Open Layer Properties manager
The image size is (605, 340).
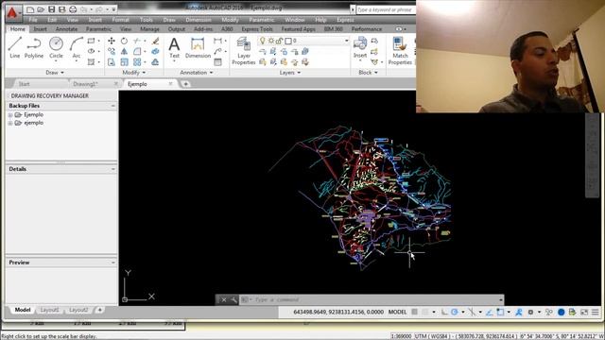244,51
